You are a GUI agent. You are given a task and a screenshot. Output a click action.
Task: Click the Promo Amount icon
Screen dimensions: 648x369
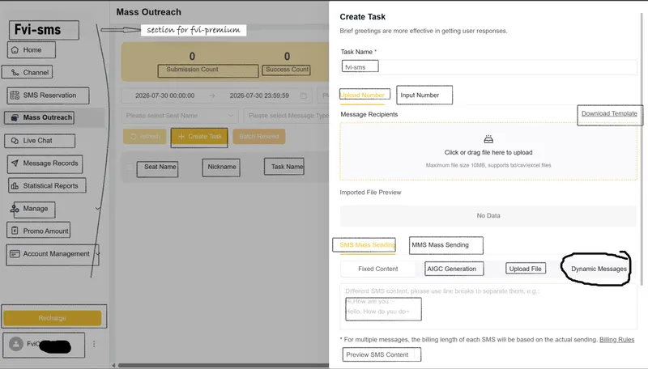[x=15, y=231]
